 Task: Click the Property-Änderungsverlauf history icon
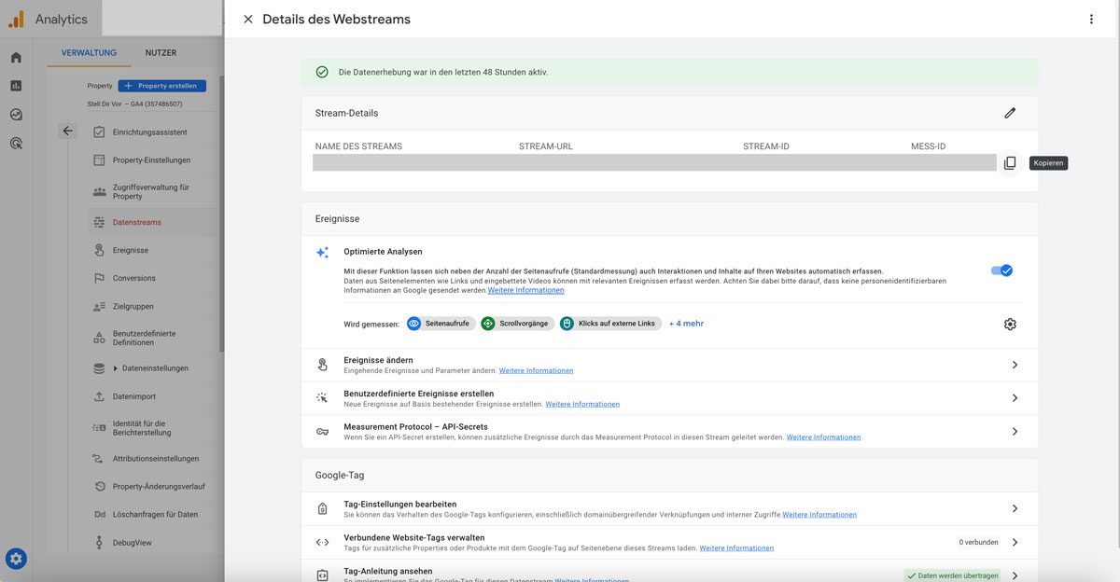99,486
